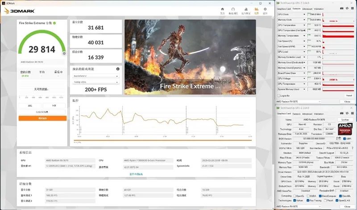Open GPU selector dropdown in lower GPU-Z window
The image size is (357, 210).
tap(299, 206)
